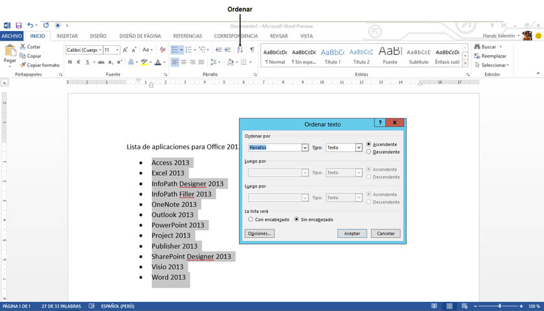Click the show paragraph marks (¶) icon

click(x=252, y=50)
